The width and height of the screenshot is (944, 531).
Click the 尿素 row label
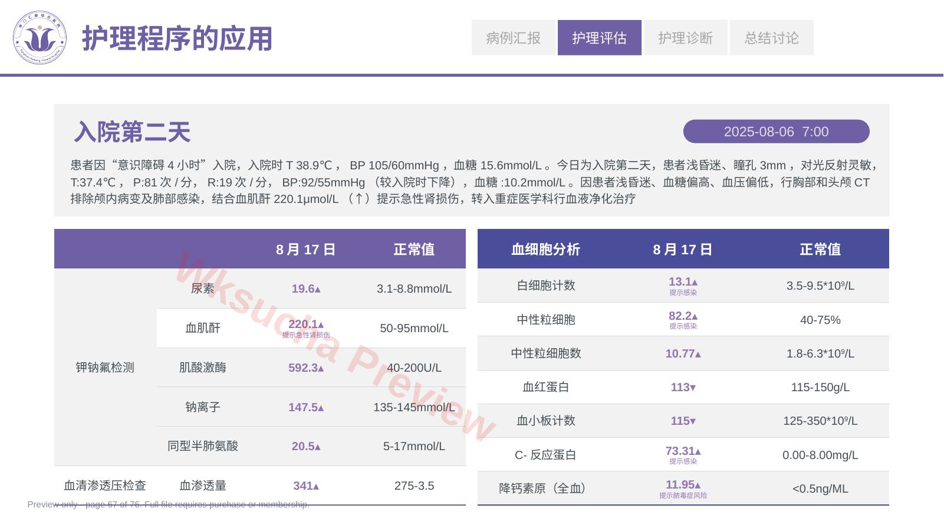pos(203,289)
